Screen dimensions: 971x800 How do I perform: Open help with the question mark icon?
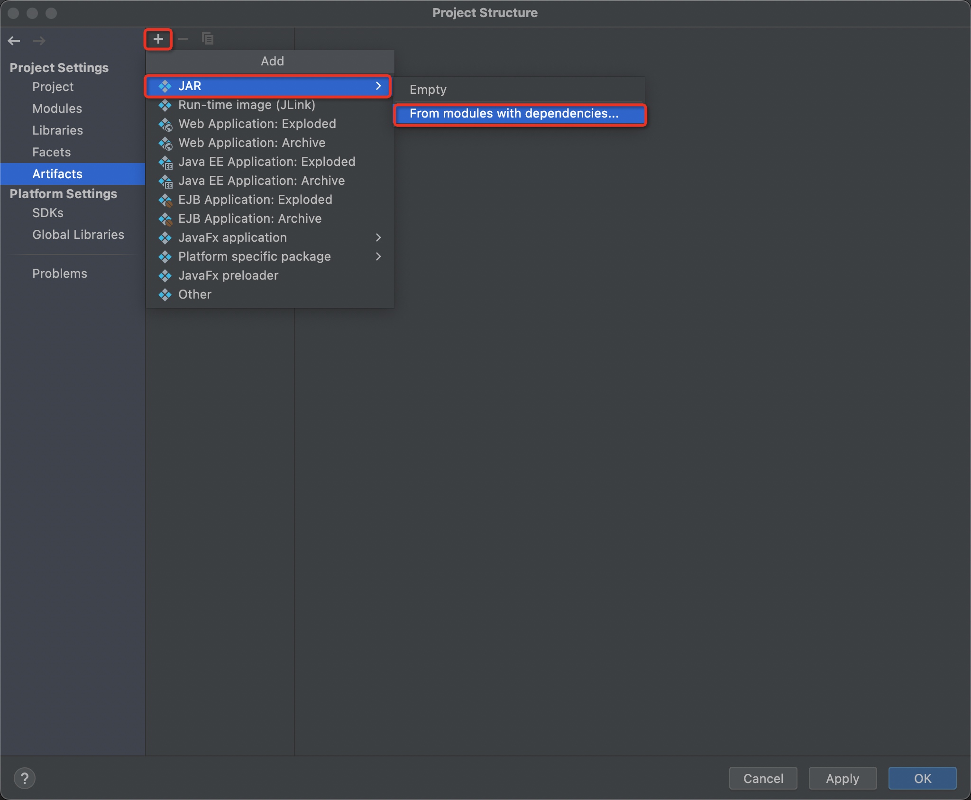coord(25,778)
